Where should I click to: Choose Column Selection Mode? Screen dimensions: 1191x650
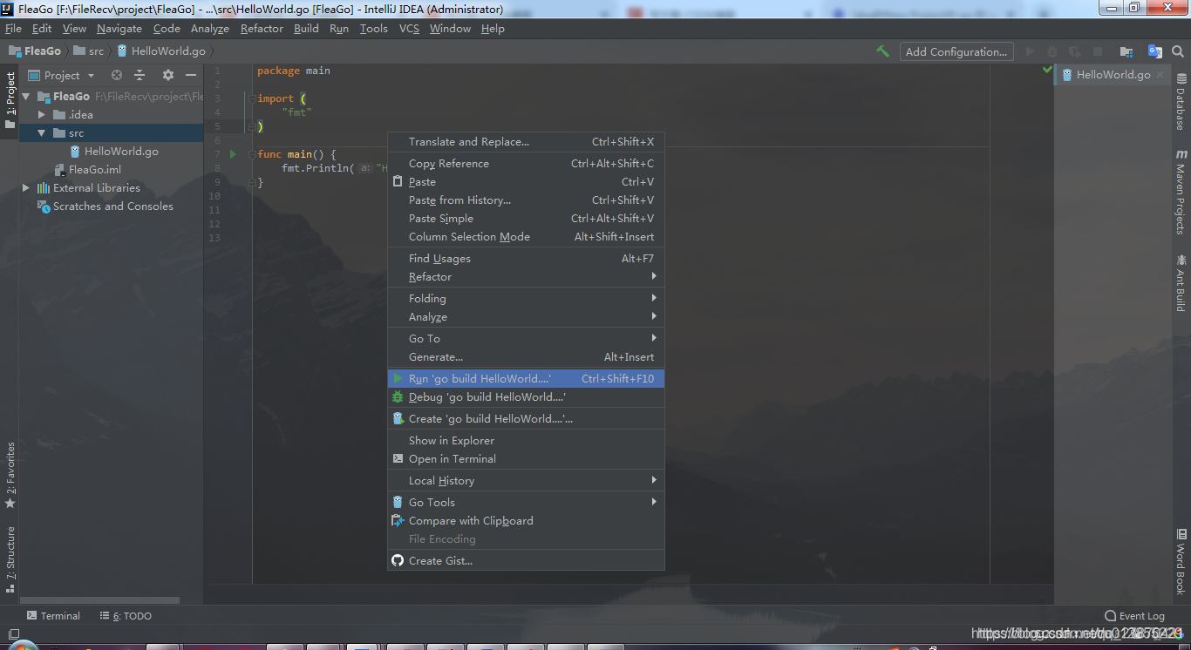tap(526, 237)
